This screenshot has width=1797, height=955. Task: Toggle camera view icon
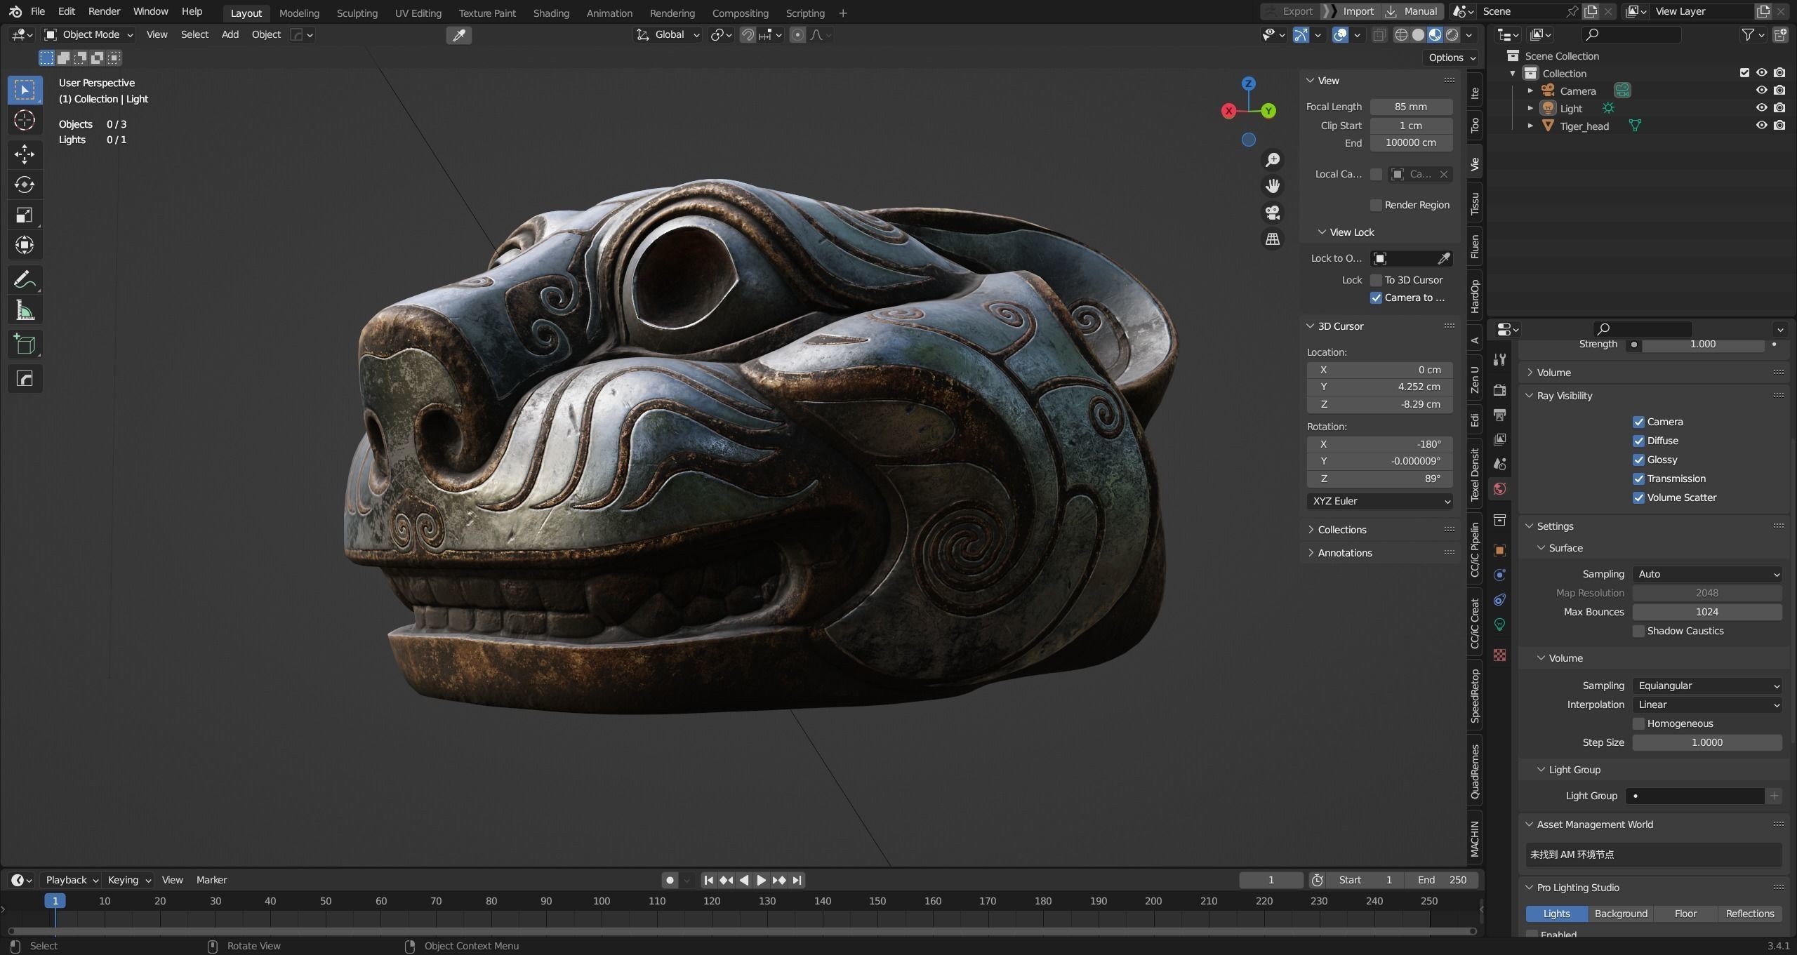1272,213
